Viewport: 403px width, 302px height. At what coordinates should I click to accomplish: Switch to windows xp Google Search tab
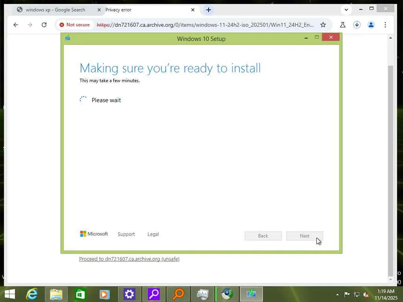click(x=55, y=10)
